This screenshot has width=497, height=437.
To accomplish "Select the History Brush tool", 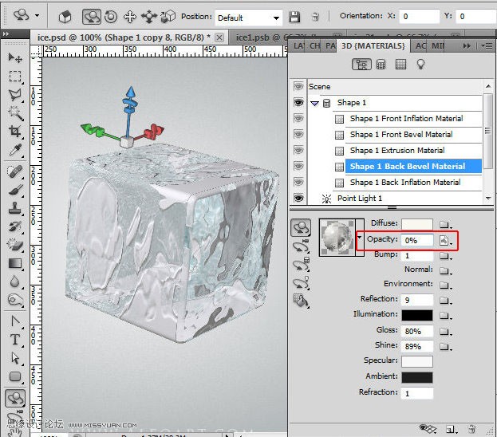I will (15, 226).
